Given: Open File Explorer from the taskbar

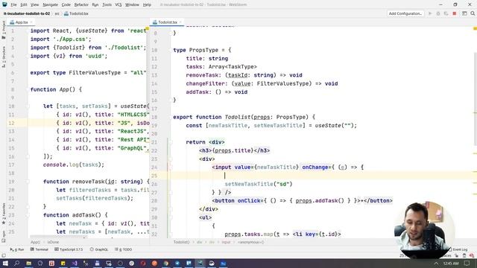Looking at the screenshot, I should click(28, 263).
